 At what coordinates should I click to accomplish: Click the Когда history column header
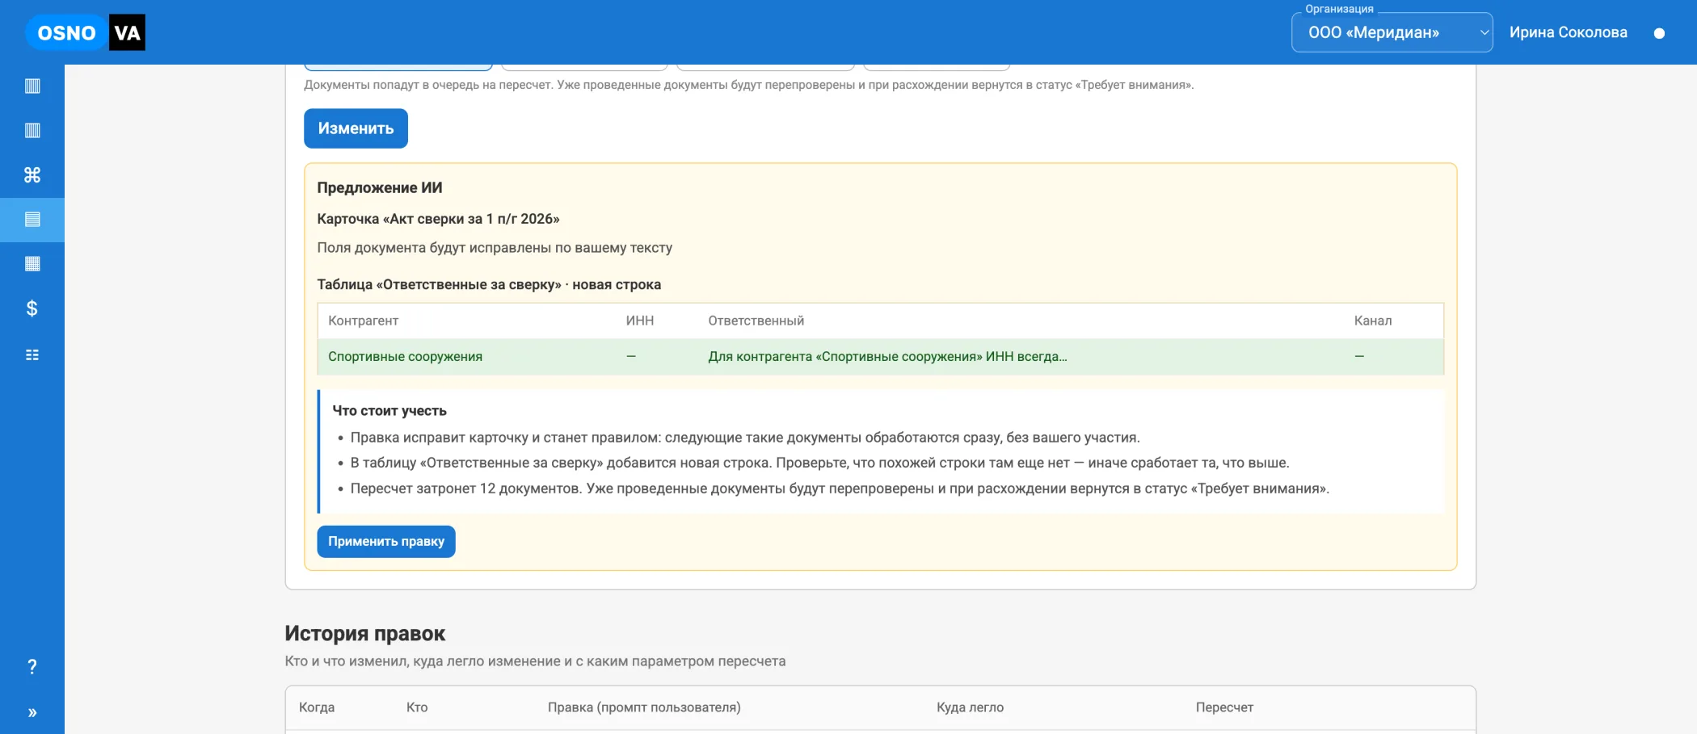[317, 707]
